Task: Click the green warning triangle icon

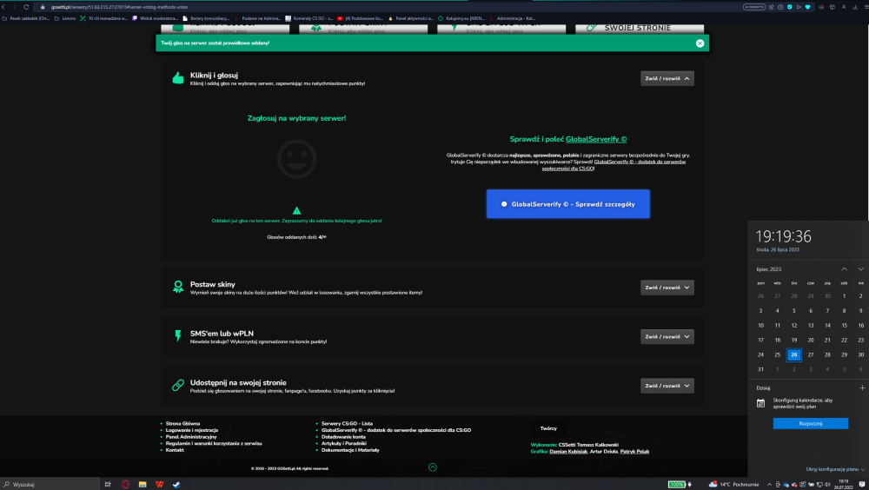Action: coord(296,210)
